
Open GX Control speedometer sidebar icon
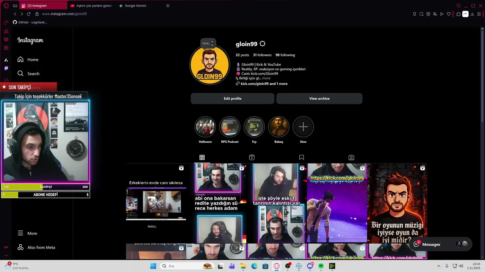[6, 23]
